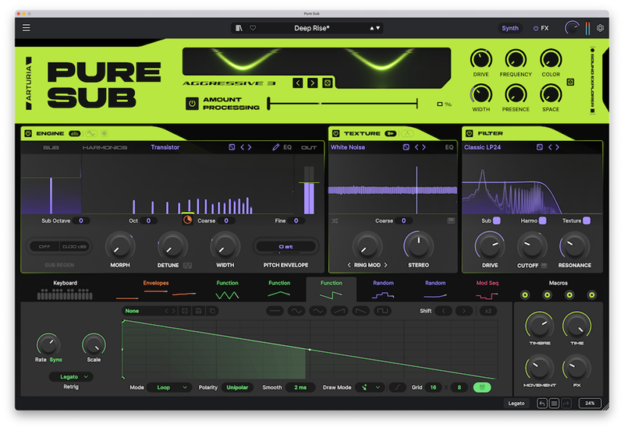Open the Draw Mode dropdown
Image resolution: width=624 pixels, height=430 pixels.
click(x=370, y=387)
